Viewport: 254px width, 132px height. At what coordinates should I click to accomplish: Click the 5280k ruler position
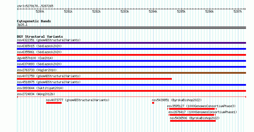pos(40,11)
